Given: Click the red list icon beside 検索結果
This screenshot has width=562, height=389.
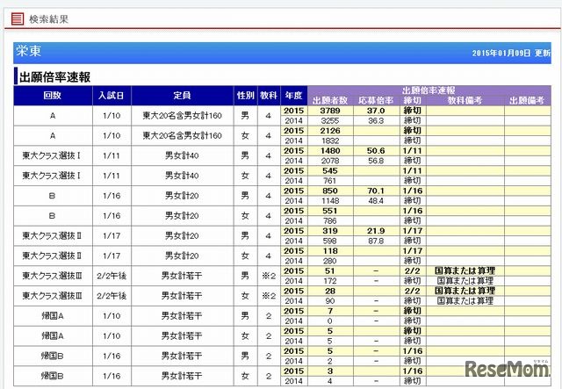Looking at the screenshot, I should point(17,18).
